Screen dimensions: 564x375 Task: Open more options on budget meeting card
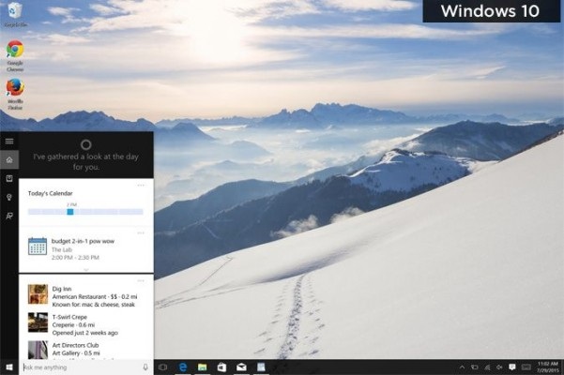tap(141, 233)
